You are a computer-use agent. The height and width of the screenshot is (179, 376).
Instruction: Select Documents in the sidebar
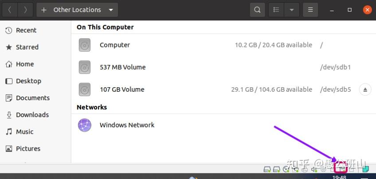coord(33,97)
